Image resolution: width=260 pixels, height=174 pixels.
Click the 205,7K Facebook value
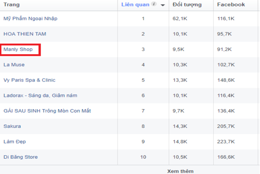point(226,126)
